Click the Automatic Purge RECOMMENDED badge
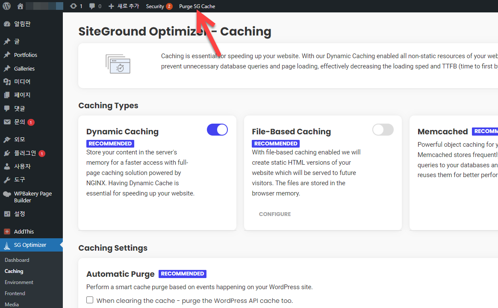This screenshot has width=498, height=308. point(183,274)
